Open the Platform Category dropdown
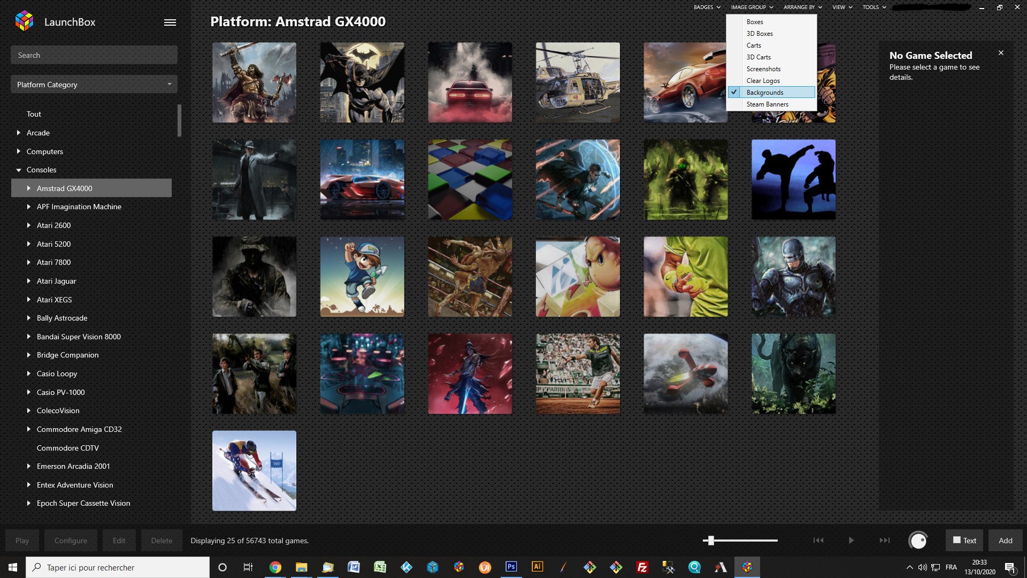Screen dimensions: 1027x578 [94, 85]
